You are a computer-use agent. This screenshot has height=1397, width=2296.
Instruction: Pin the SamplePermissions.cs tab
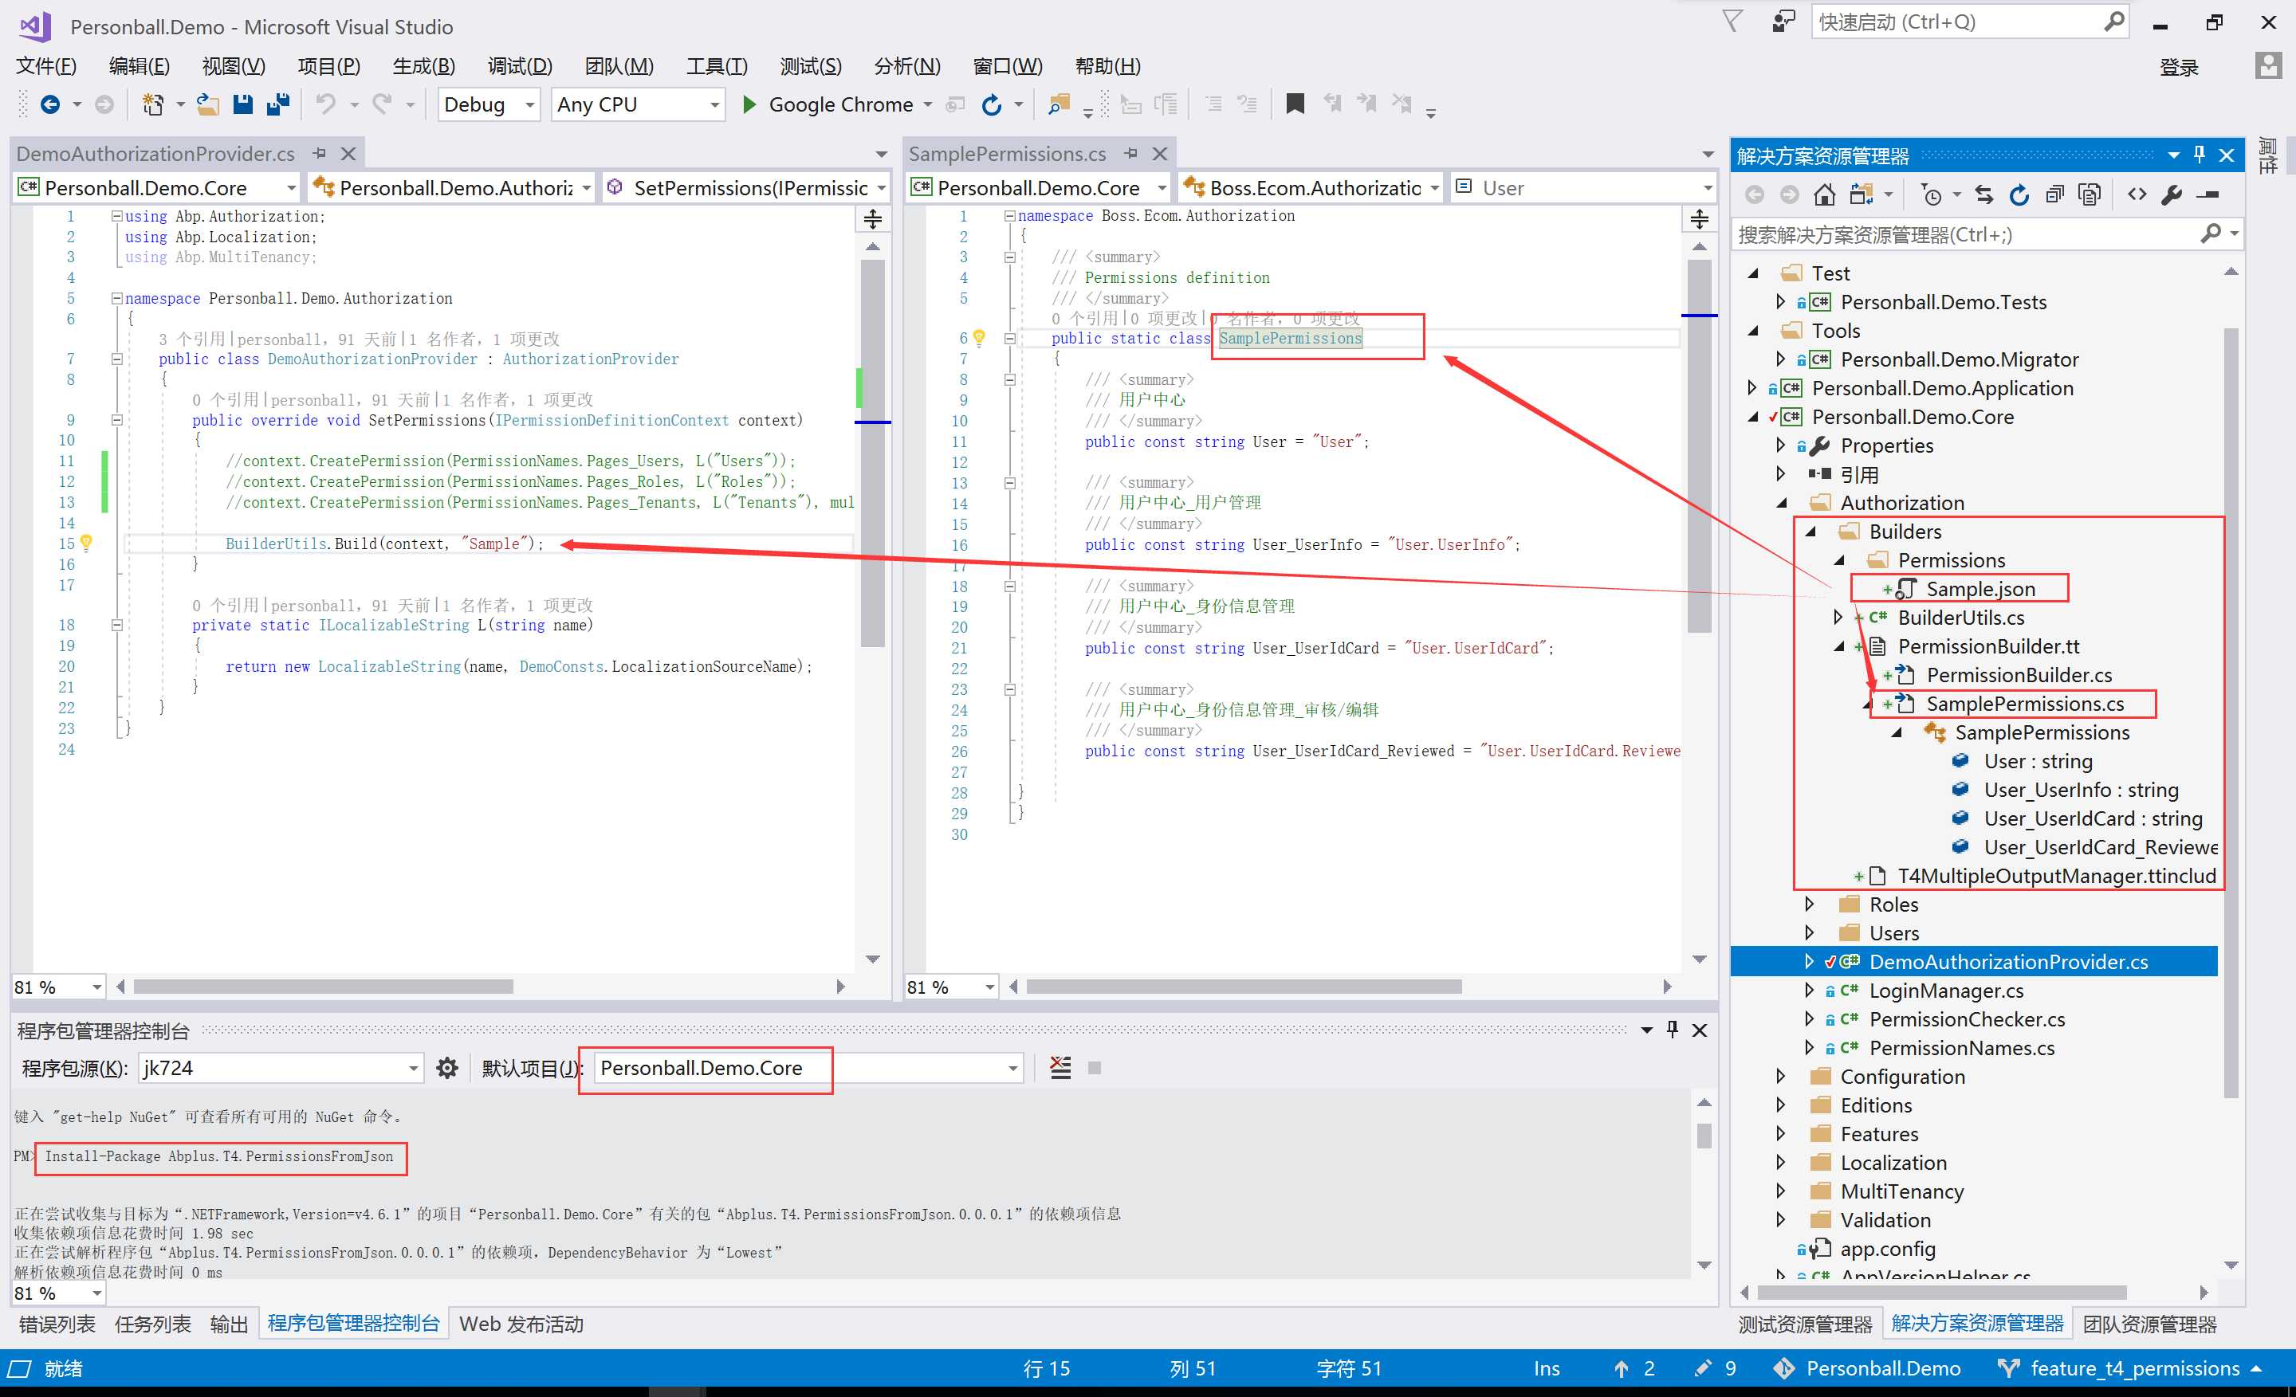tap(1131, 153)
